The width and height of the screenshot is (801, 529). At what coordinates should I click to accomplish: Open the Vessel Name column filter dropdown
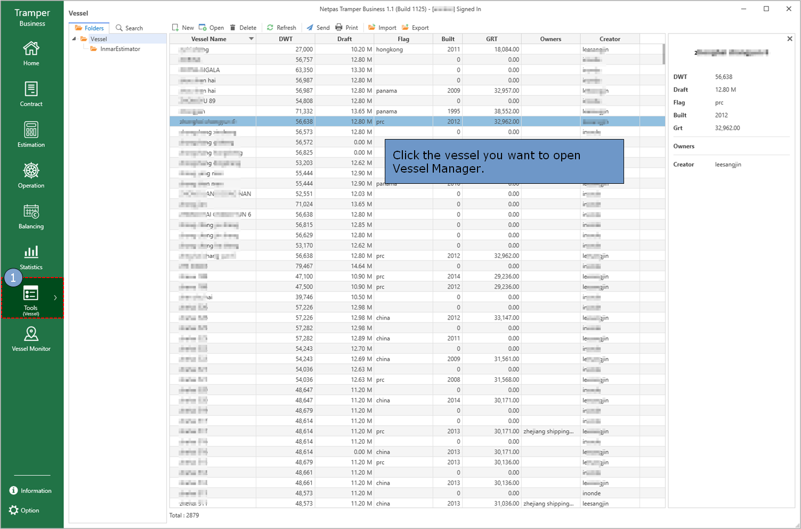point(251,39)
